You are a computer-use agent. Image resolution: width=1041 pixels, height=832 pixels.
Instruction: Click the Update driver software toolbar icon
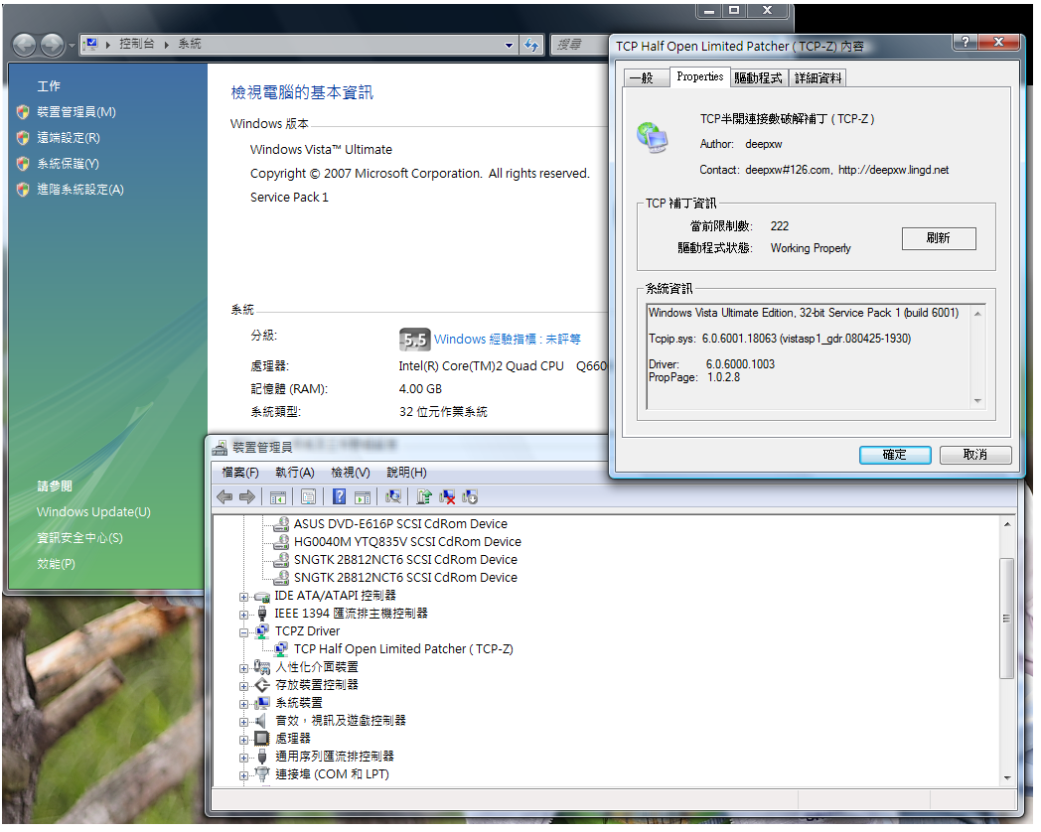tap(424, 497)
